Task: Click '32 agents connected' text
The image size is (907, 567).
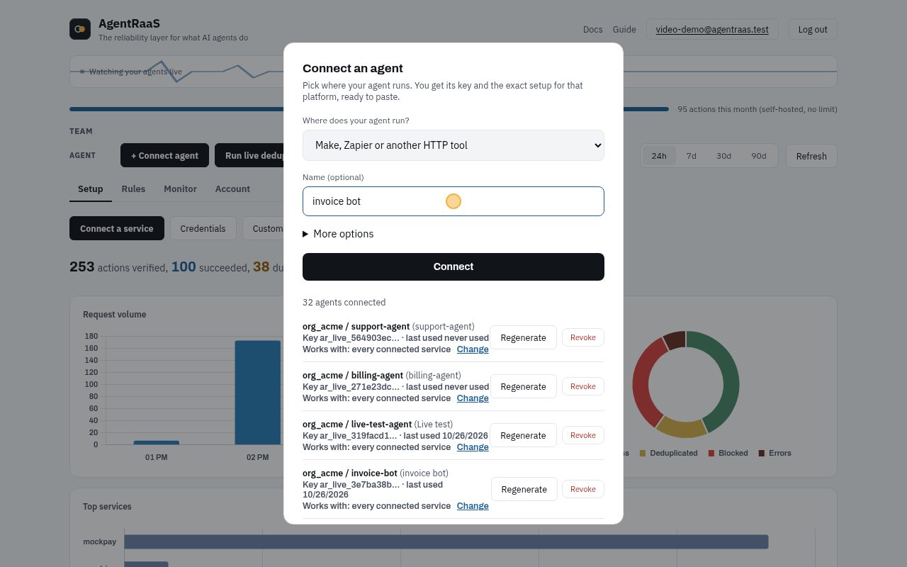Action: tap(344, 302)
